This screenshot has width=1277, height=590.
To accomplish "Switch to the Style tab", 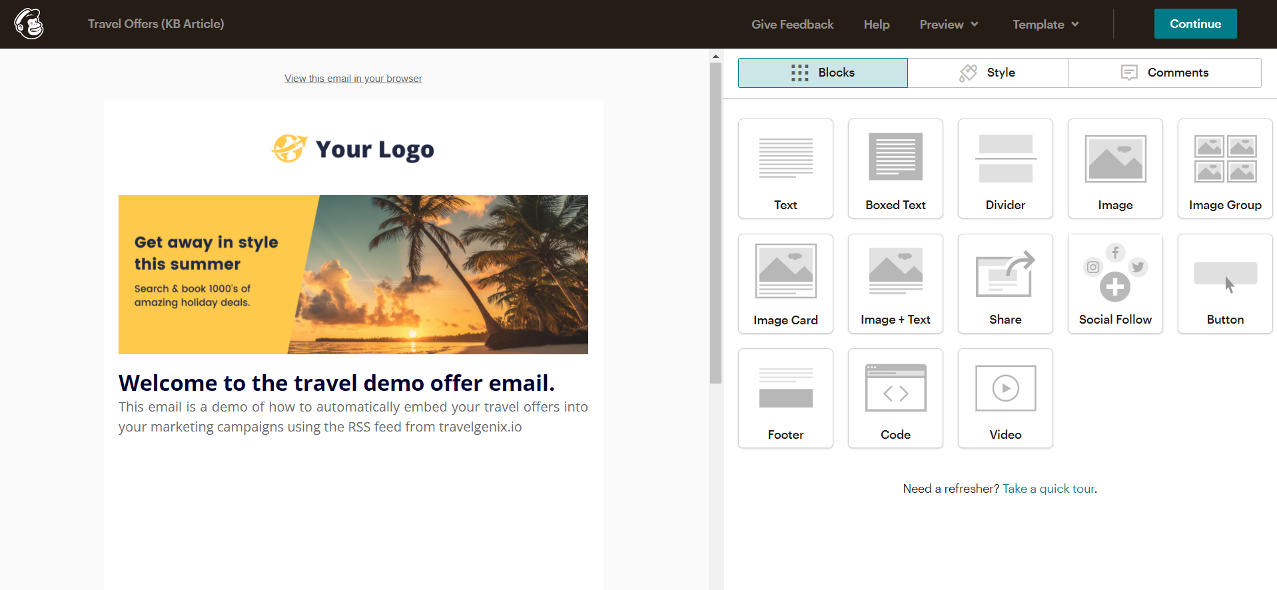I will [x=988, y=73].
